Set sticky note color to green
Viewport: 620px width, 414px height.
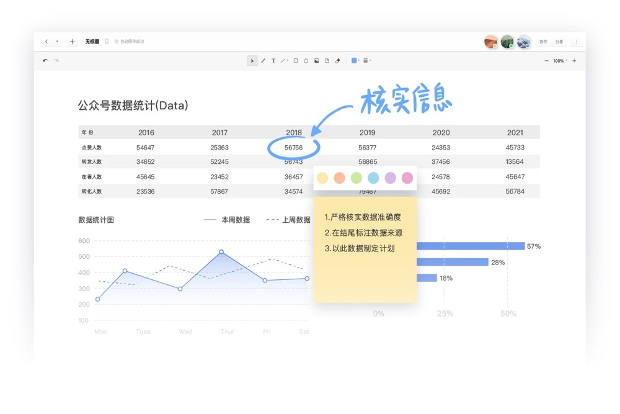point(356,178)
